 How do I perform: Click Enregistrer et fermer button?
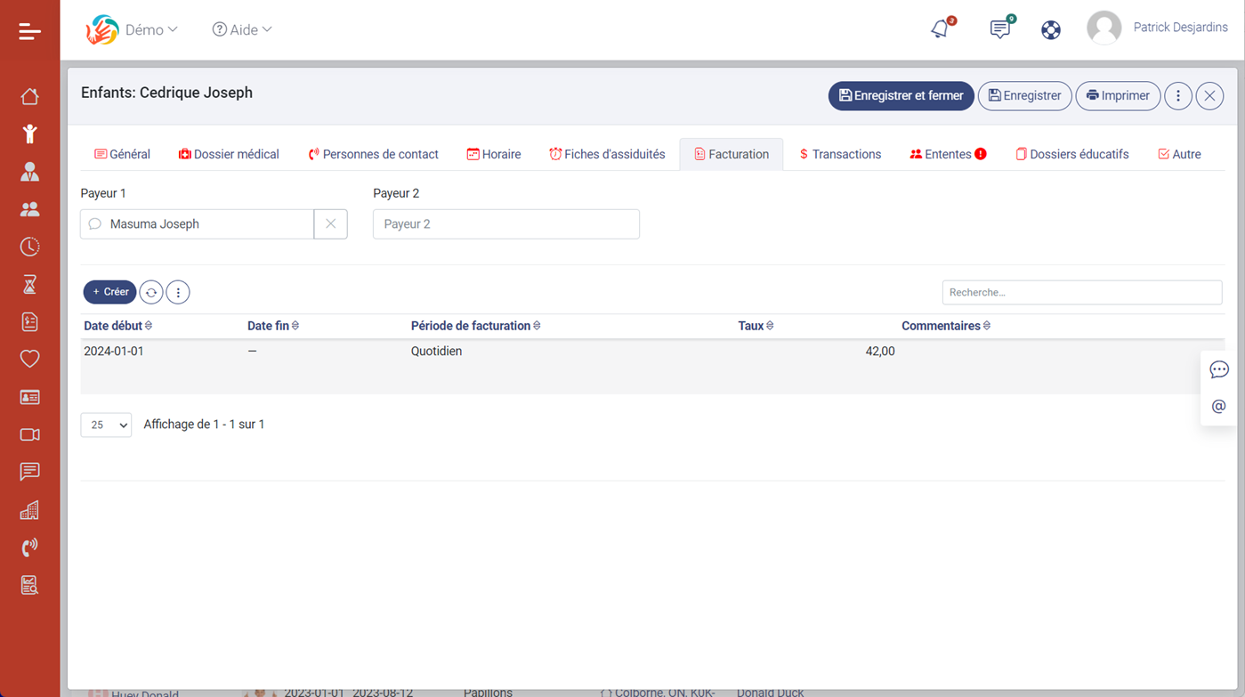tap(901, 96)
